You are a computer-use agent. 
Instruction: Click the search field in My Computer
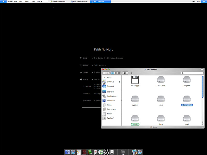(x=192, y=73)
